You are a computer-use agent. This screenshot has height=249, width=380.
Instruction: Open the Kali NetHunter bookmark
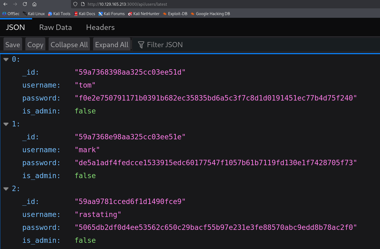click(x=144, y=13)
